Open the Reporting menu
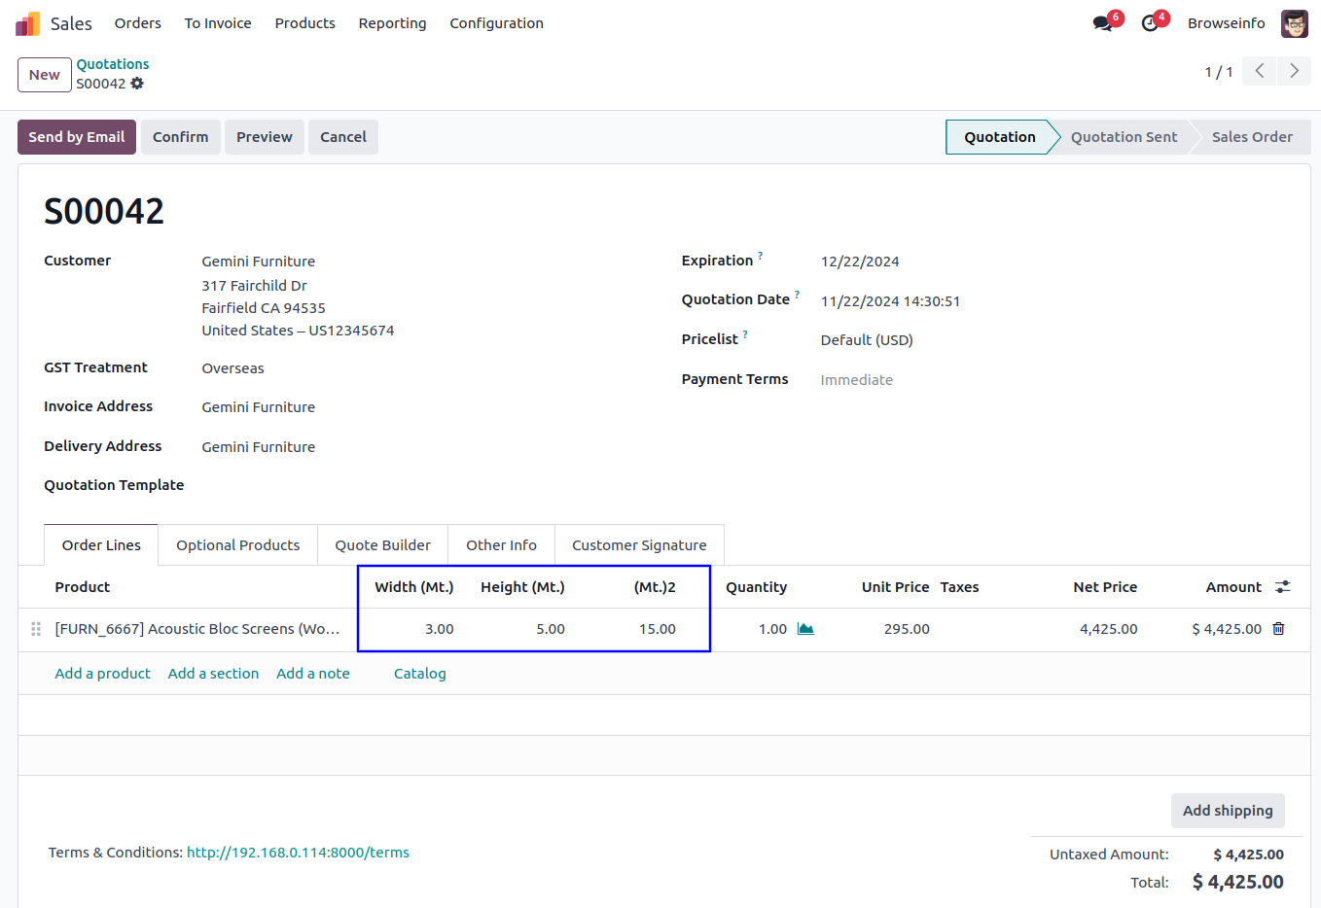Image resolution: width=1321 pixels, height=908 pixels. click(392, 23)
